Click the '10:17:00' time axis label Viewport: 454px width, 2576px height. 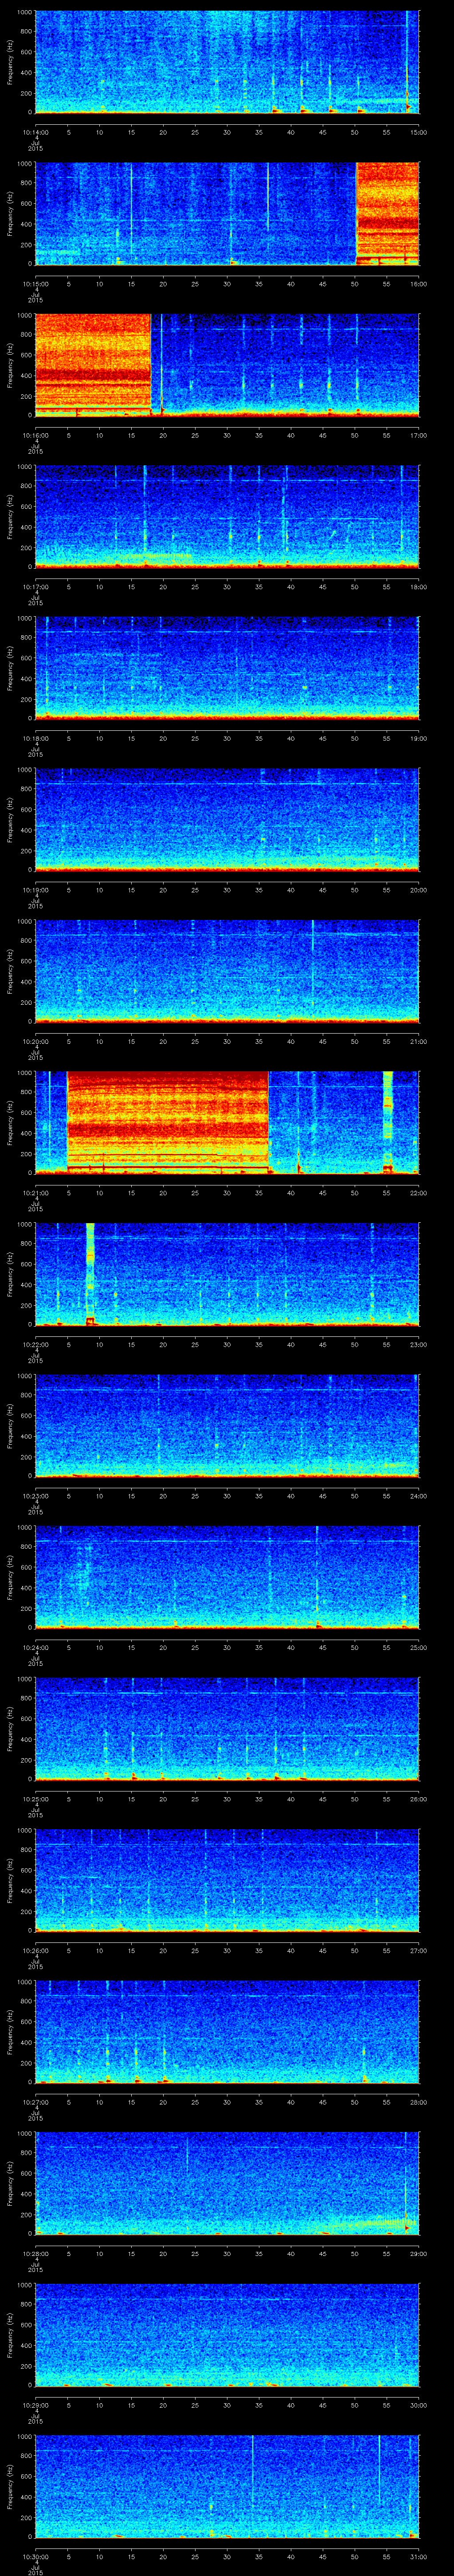click(35, 587)
